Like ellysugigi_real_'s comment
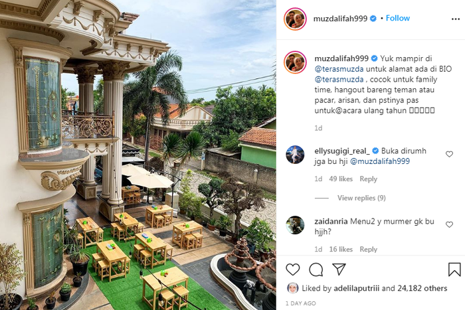The height and width of the screenshot is (310, 465). click(x=449, y=154)
